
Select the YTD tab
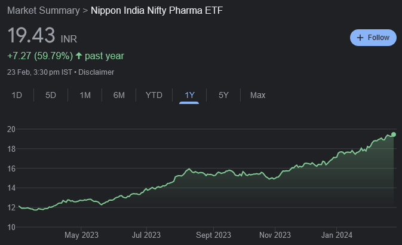[154, 95]
